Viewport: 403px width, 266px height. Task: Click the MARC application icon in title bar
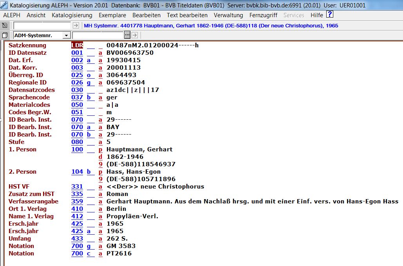[4, 5]
